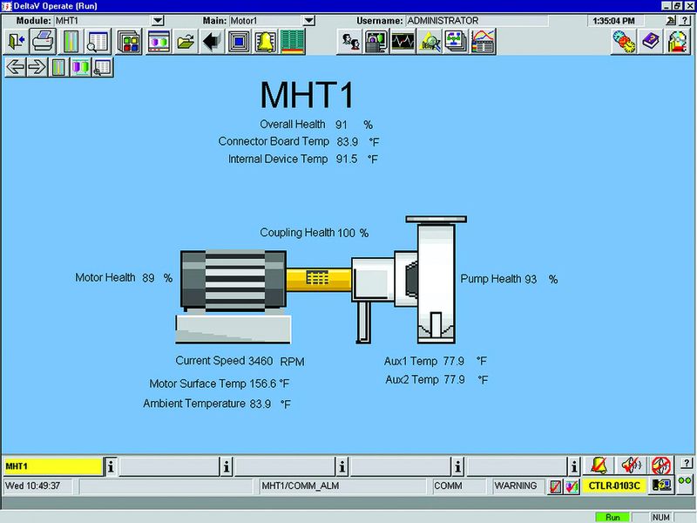Toggle the horn silence icon
The image size is (697, 523).
pos(631,466)
